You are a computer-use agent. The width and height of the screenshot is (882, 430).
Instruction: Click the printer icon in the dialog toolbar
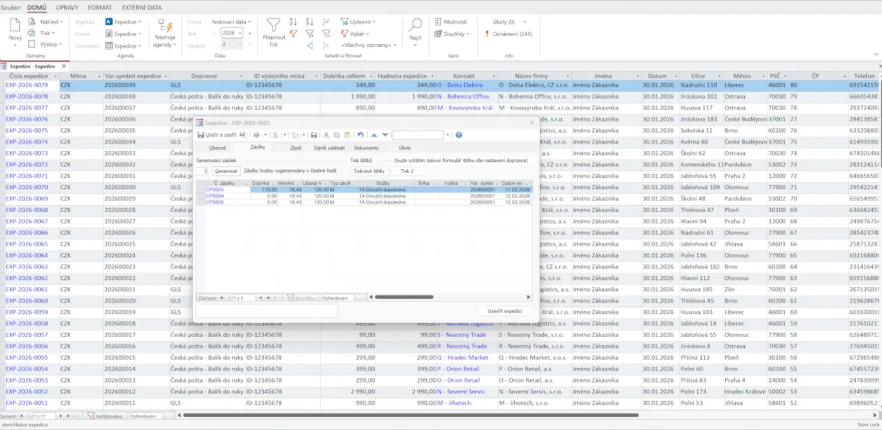click(256, 135)
